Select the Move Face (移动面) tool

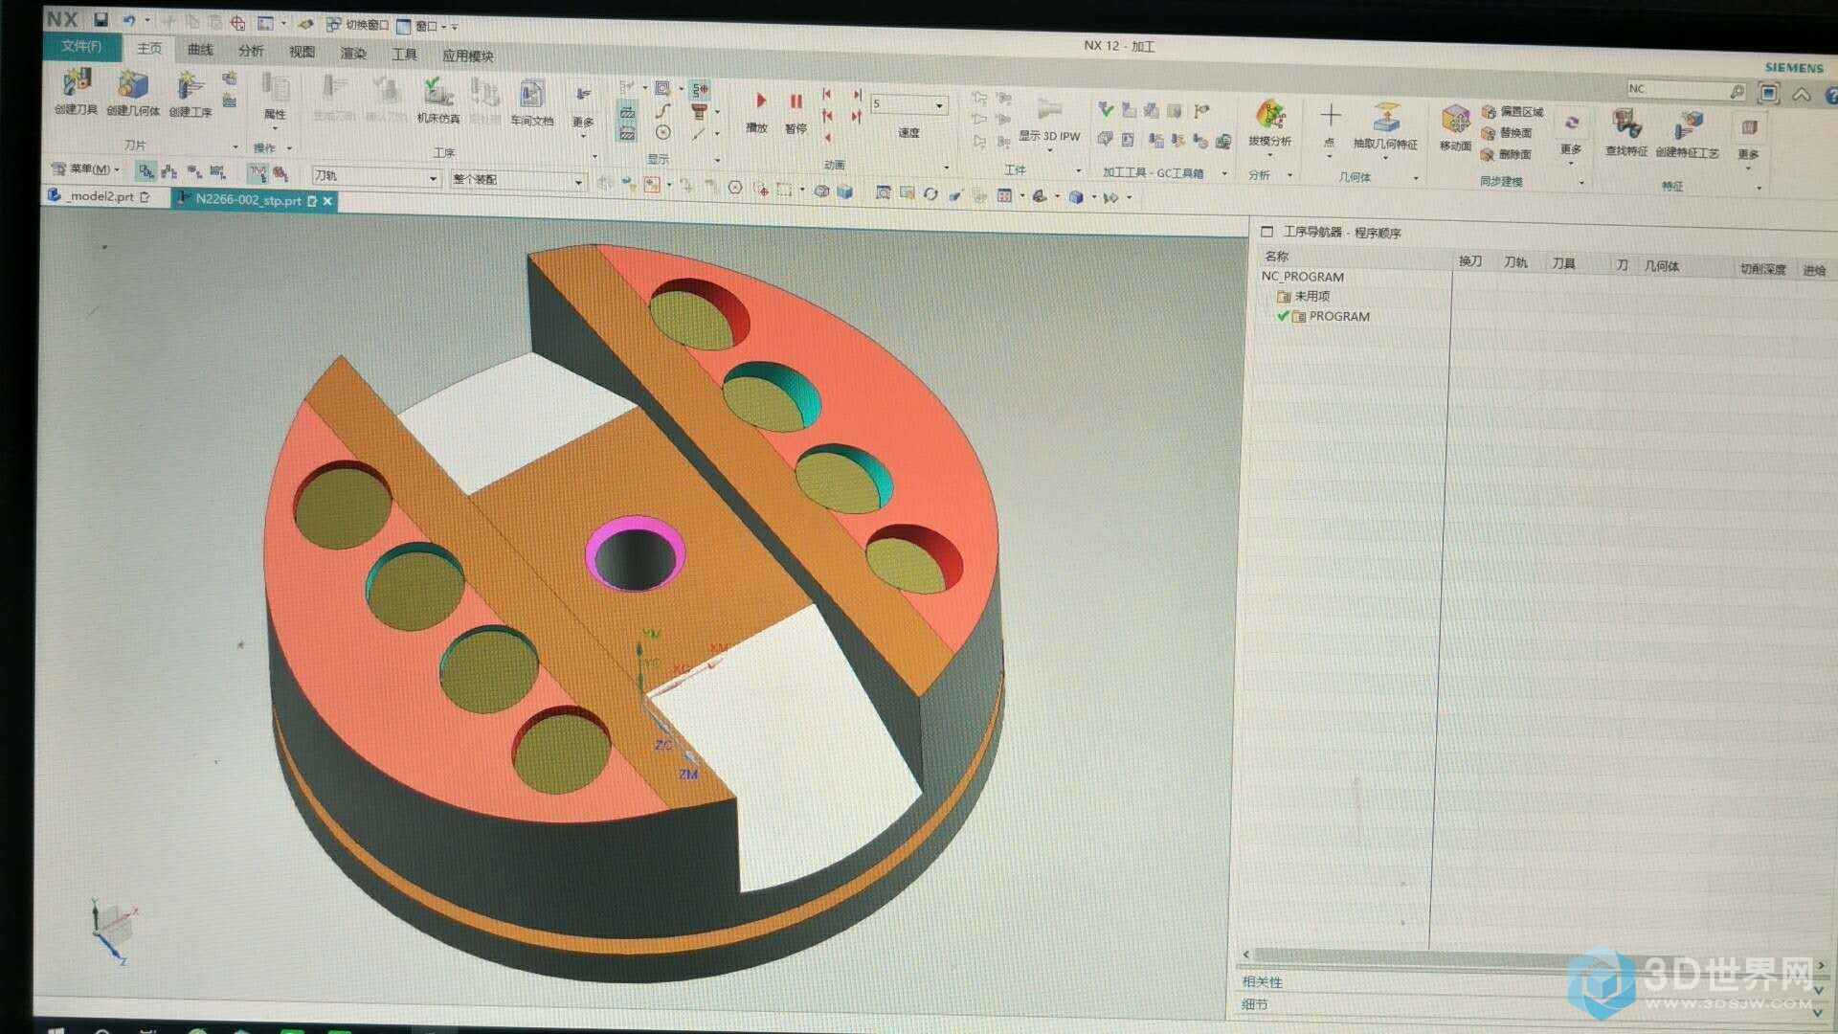pos(1455,128)
